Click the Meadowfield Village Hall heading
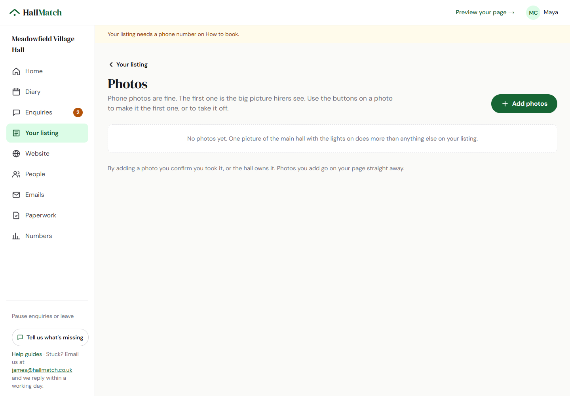Screen dimensions: 570x396 tap(43, 44)
